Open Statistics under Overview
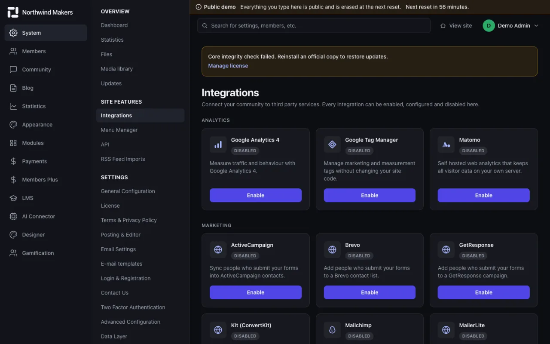 coord(112,40)
